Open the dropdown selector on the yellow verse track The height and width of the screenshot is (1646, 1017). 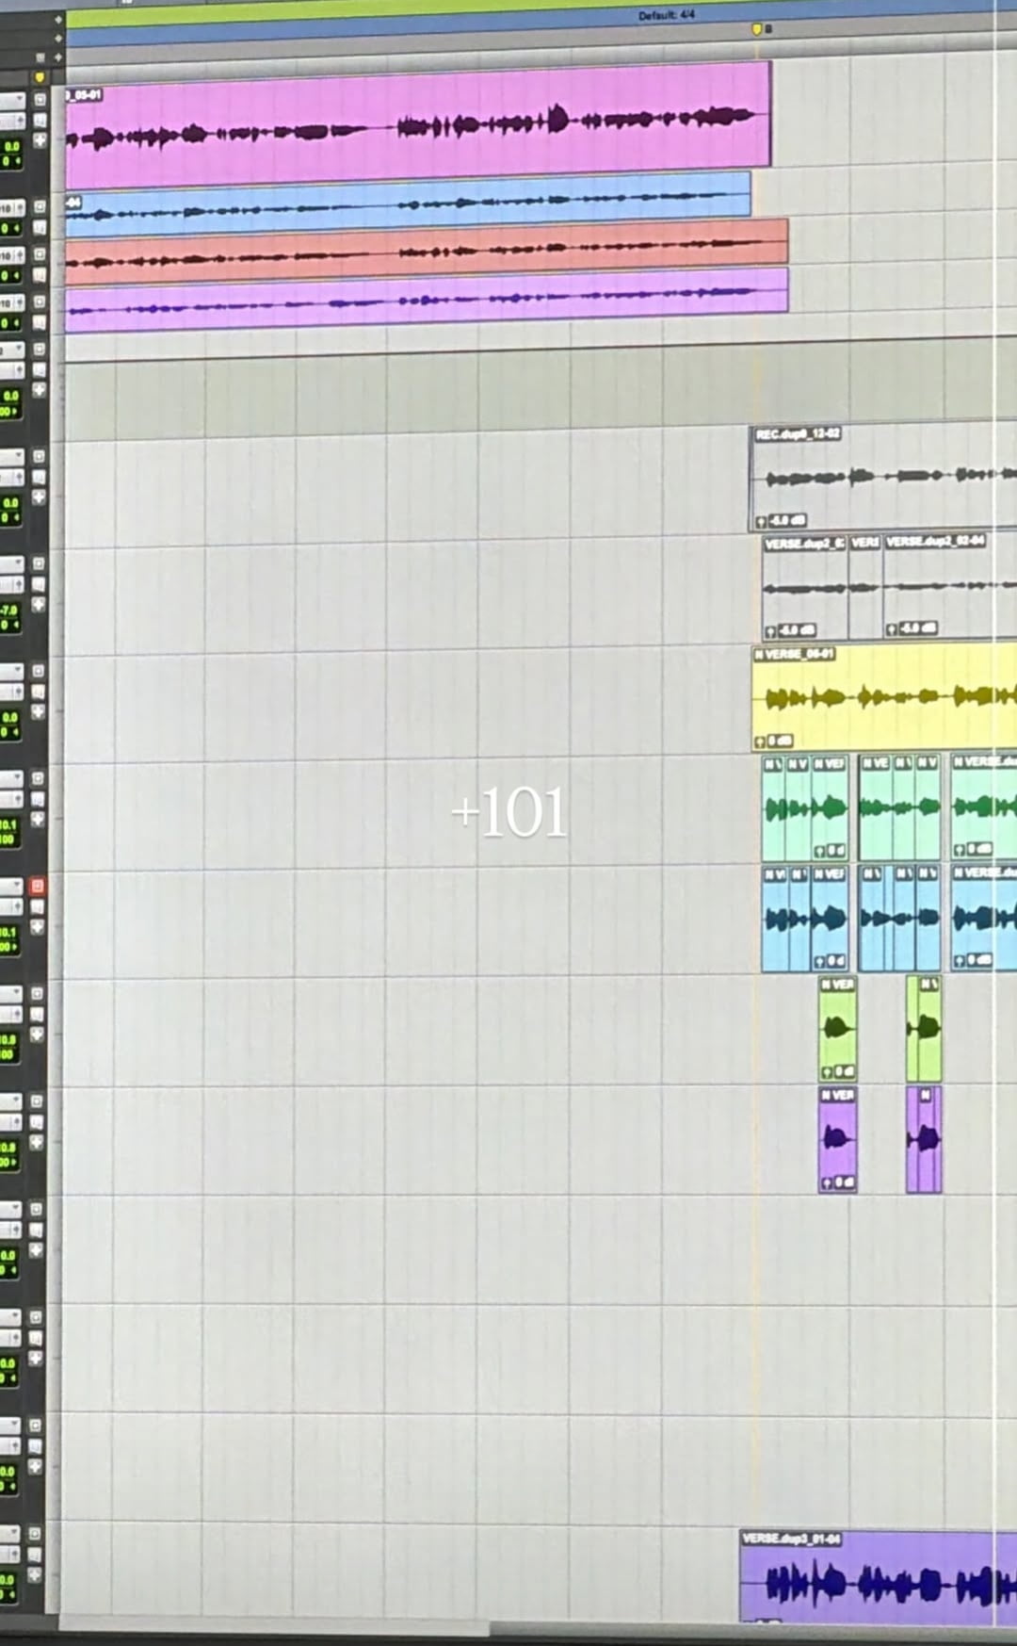pos(11,672)
